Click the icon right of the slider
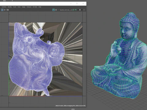This screenshot has height=110, width=147. [84, 10]
